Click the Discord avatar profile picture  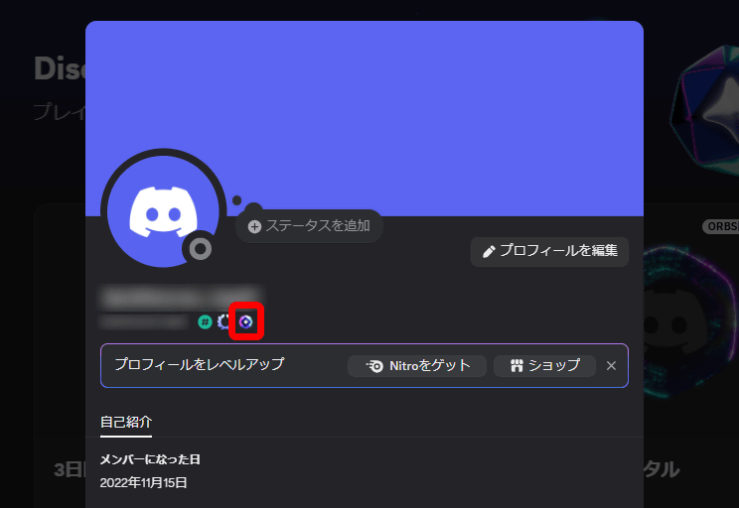pos(163,211)
